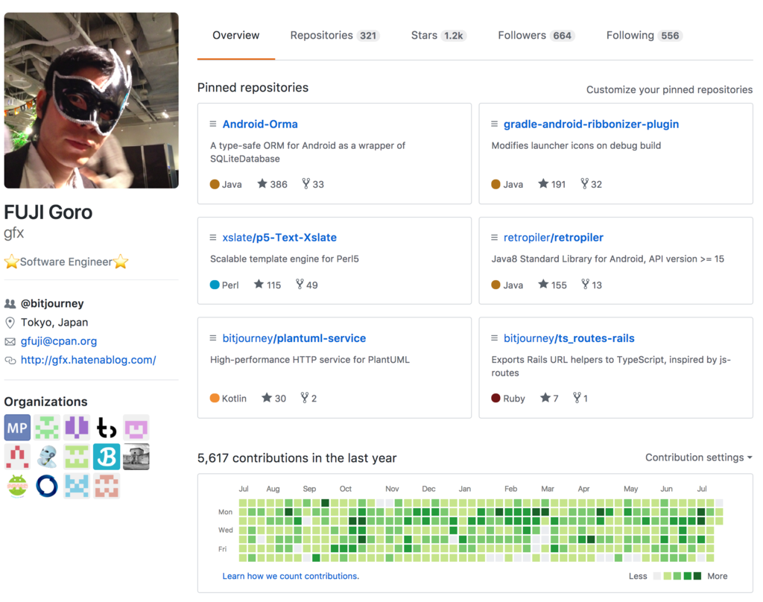Open the green Android robot organization avatar
Viewport: 763px width, 602px height.
18,486
